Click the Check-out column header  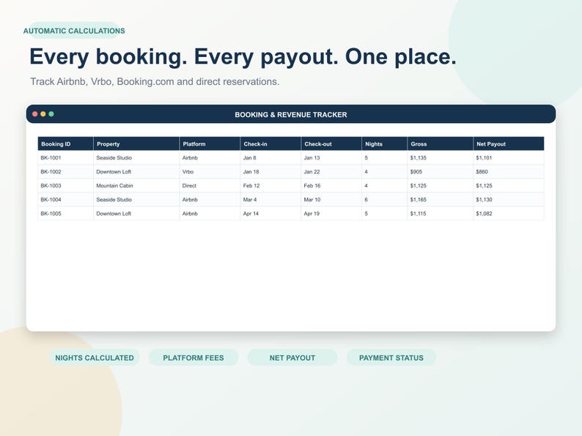click(331, 143)
